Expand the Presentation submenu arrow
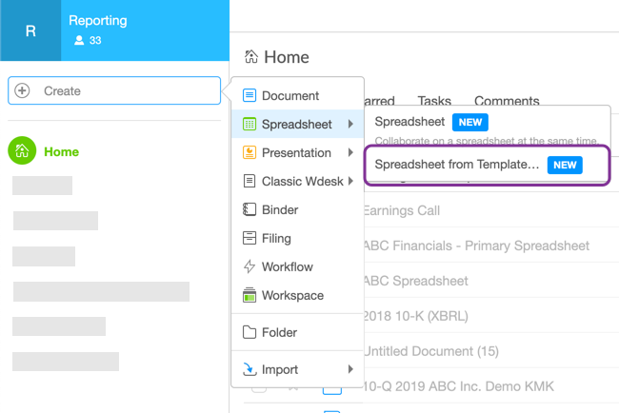Image resolution: width=619 pixels, height=413 pixels. 351,153
